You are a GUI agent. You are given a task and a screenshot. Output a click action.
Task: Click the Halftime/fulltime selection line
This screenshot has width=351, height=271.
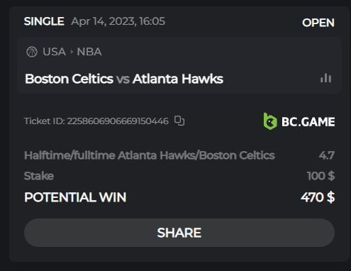[x=150, y=155]
